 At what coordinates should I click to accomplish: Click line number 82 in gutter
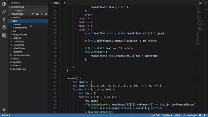pos(55,78)
